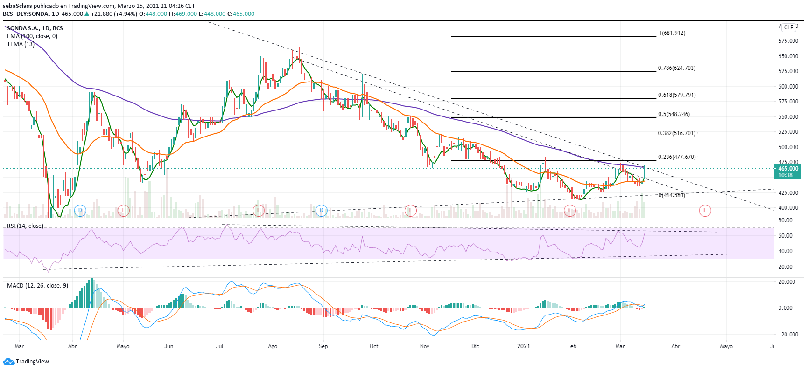Open the TradingView logo link
Viewport: 807px width, 370px height.
click(x=26, y=362)
